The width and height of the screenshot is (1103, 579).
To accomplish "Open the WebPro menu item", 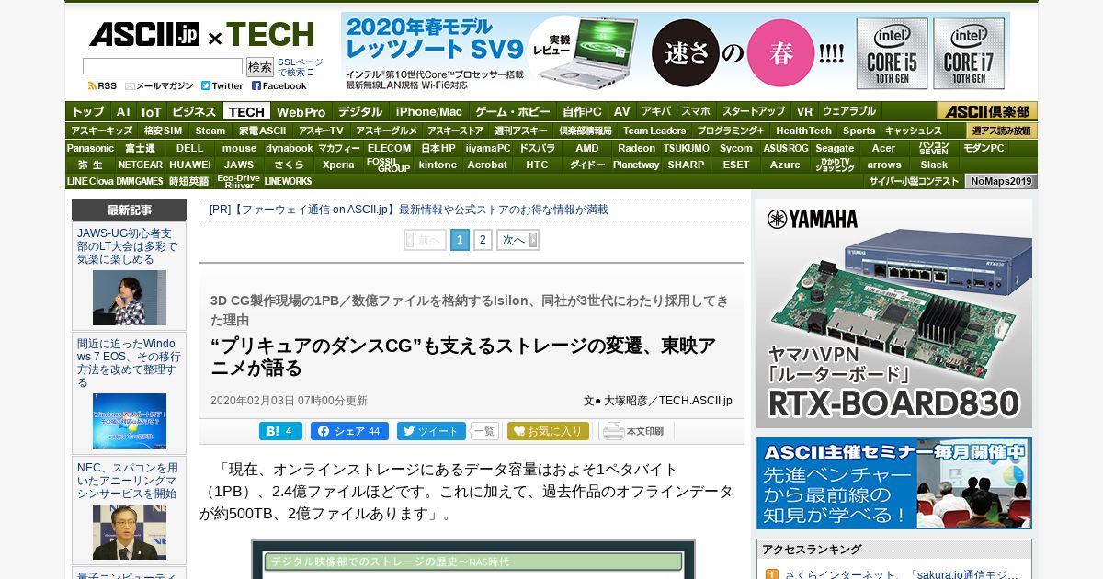I will pos(301,111).
